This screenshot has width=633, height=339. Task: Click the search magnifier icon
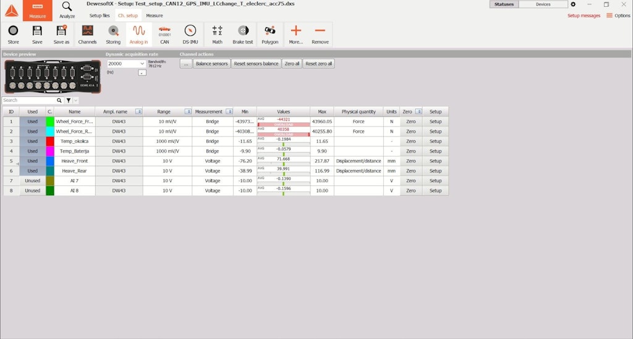pos(59,101)
